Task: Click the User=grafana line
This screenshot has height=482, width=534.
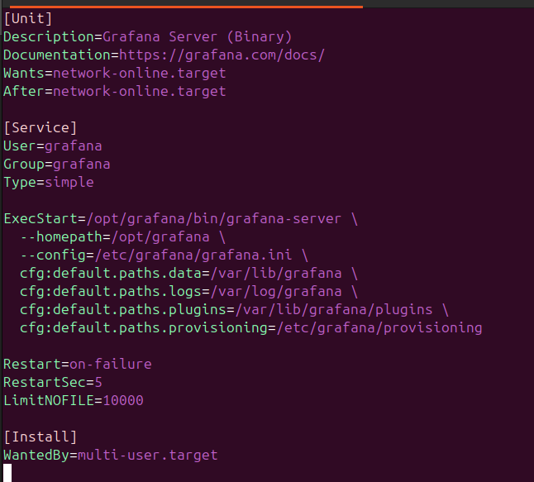Action: point(53,146)
